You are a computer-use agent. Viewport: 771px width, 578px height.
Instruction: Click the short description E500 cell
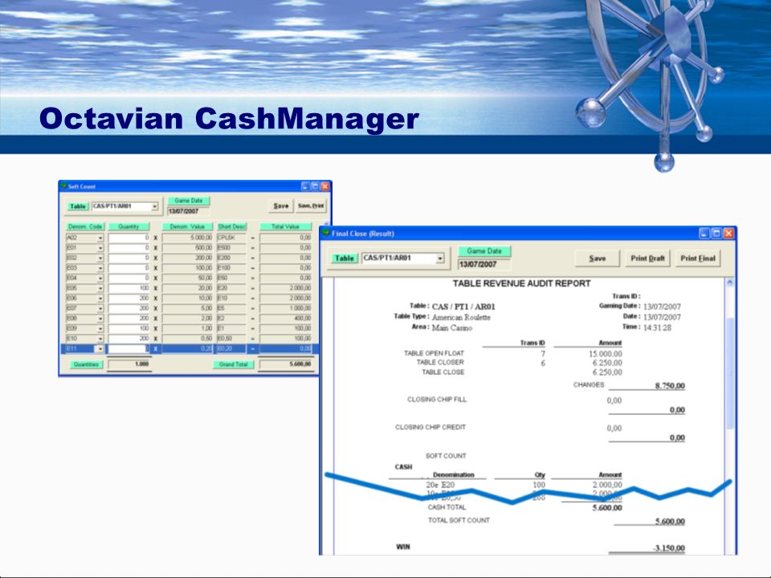231,248
